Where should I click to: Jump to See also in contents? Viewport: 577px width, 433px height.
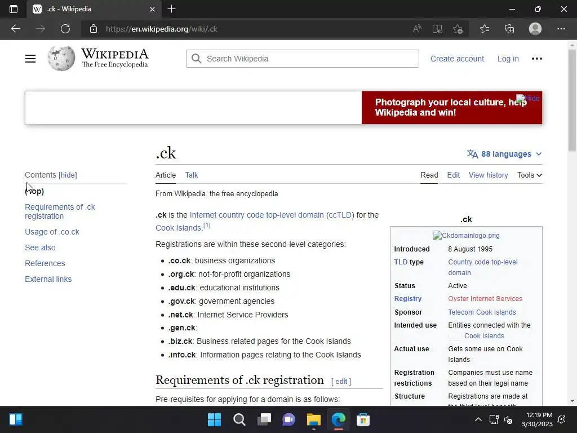[x=40, y=248]
